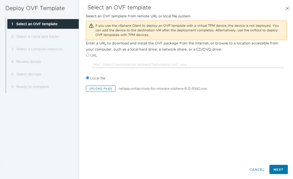The width and height of the screenshot is (293, 179).
Task: Cancel the OVF deployment wizard
Action: pos(257,170)
